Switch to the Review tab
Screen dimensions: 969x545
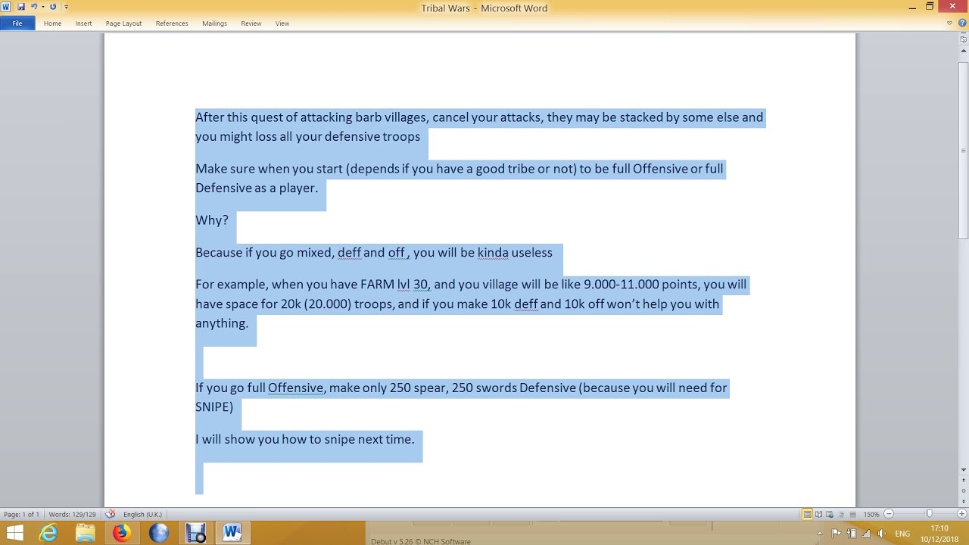251,23
